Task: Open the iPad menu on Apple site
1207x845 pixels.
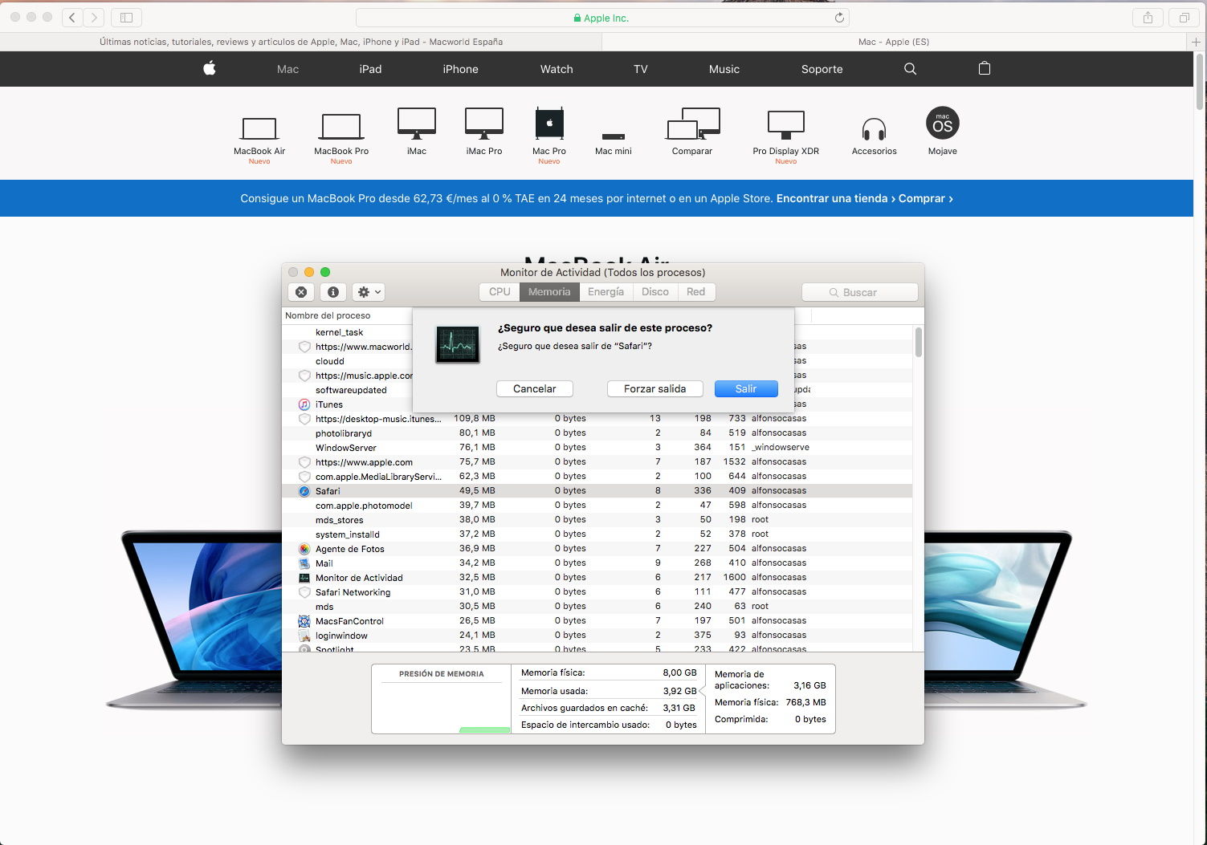Action: (370, 69)
